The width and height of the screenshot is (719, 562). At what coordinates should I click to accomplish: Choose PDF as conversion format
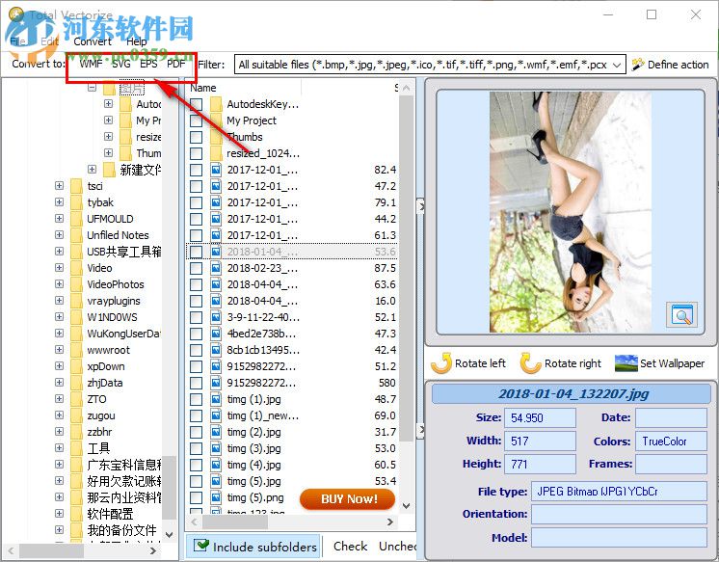tap(176, 64)
